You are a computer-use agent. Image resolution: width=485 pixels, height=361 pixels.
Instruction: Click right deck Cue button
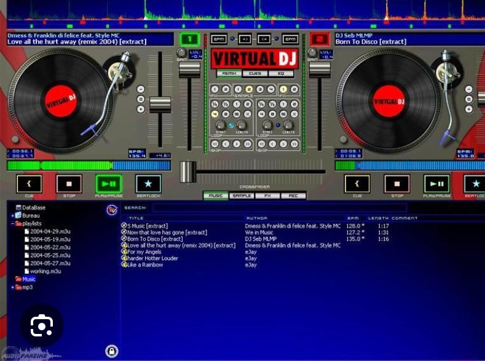tap(357, 184)
